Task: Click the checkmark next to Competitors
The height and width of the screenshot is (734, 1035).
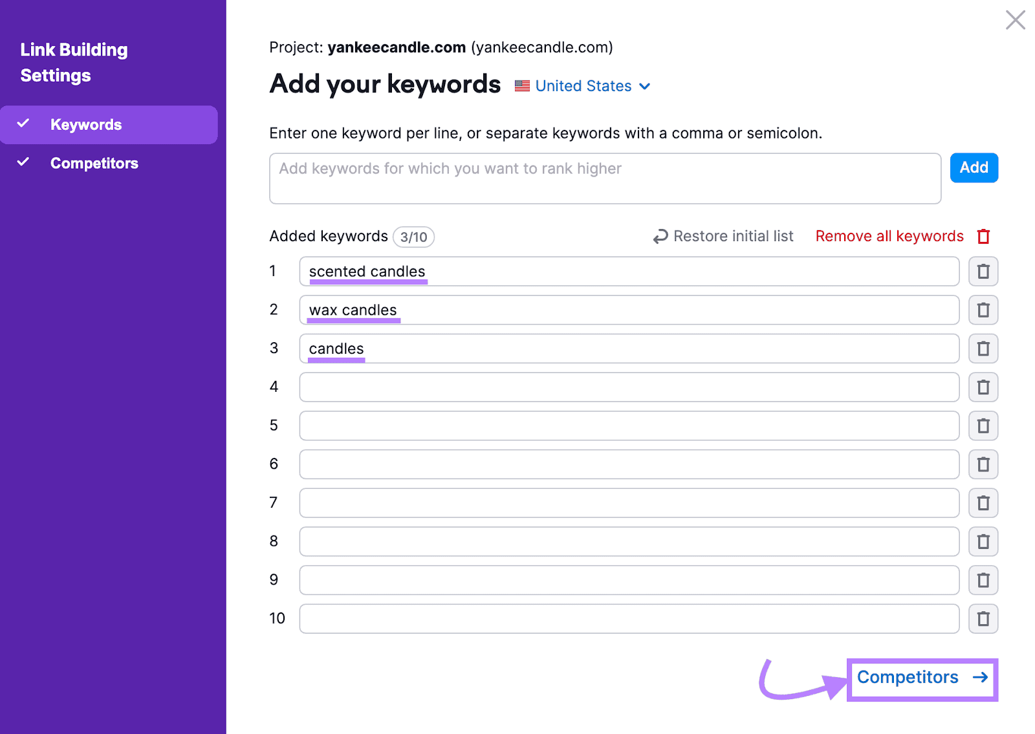Action: pyautogui.click(x=24, y=162)
